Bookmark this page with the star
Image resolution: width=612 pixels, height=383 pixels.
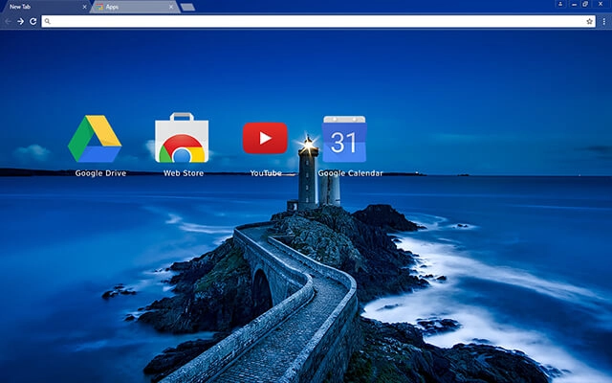[x=589, y=21]
